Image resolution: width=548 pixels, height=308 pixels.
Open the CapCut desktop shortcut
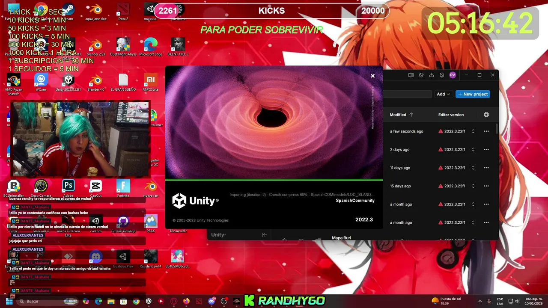pos(96,189)
